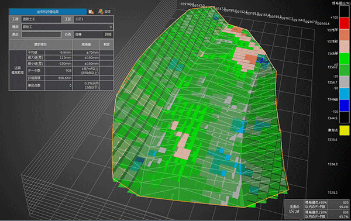Click the 判定 column header
Screen dimensions: 351x221
106,44
